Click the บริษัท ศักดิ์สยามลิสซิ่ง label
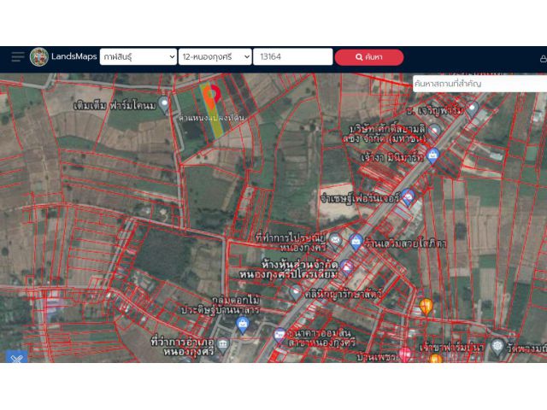547x410 pixels. click(384, 133)
